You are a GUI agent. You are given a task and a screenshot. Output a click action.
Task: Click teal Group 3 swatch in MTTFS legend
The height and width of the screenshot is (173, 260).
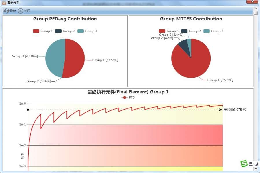click(x=207, y=31)
